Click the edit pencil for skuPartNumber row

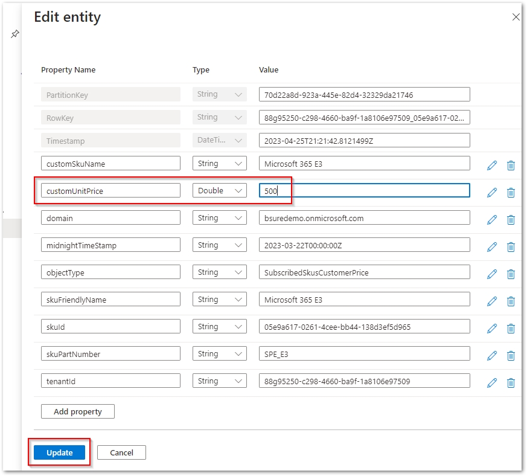coord(491,355)
